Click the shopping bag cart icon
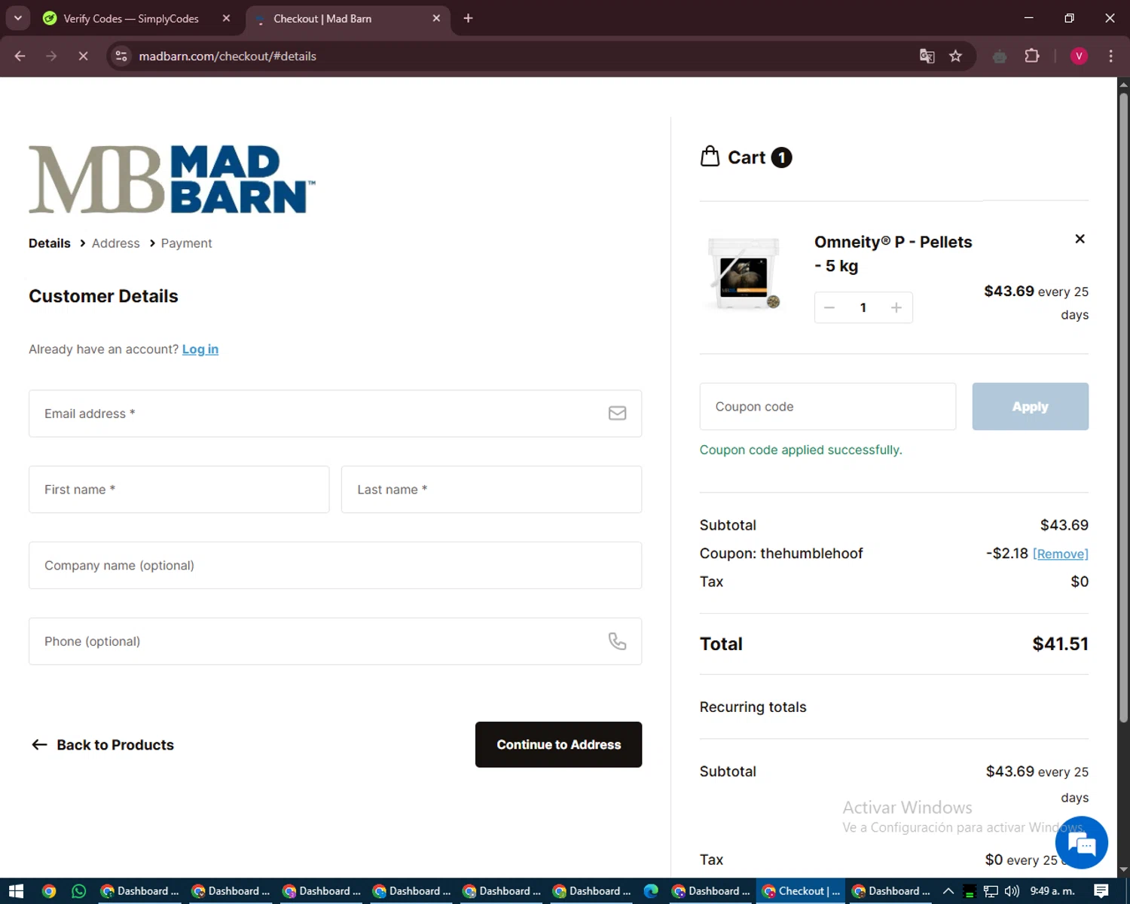This screenshot has width=1130, height=904. pos(710,156)
